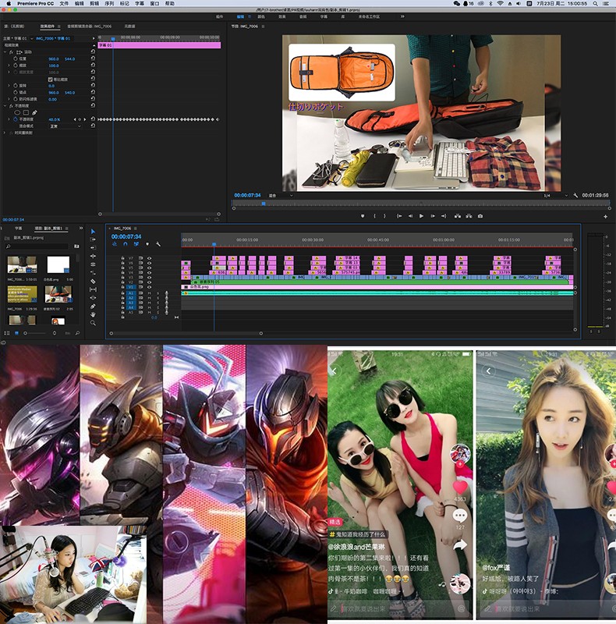Viewport: 616px width, 624px height.
Task: Create rectangle mask under opacity effect
Action: point(26,112)
